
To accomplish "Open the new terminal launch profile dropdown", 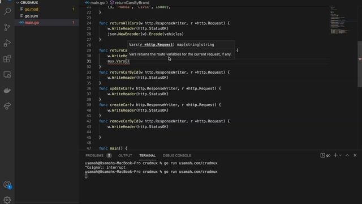I will click(x=341, y=155).
